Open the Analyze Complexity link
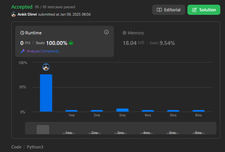This screenshot has height=152, width=225. [43, 51]
